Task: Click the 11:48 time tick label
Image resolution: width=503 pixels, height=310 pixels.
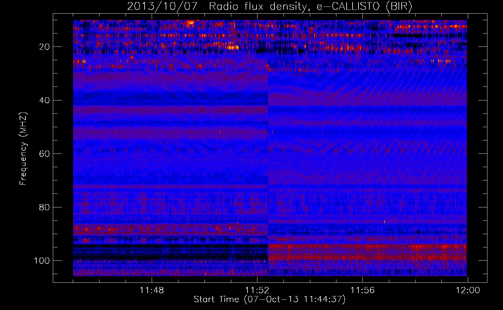Action: tap(152, 290)
